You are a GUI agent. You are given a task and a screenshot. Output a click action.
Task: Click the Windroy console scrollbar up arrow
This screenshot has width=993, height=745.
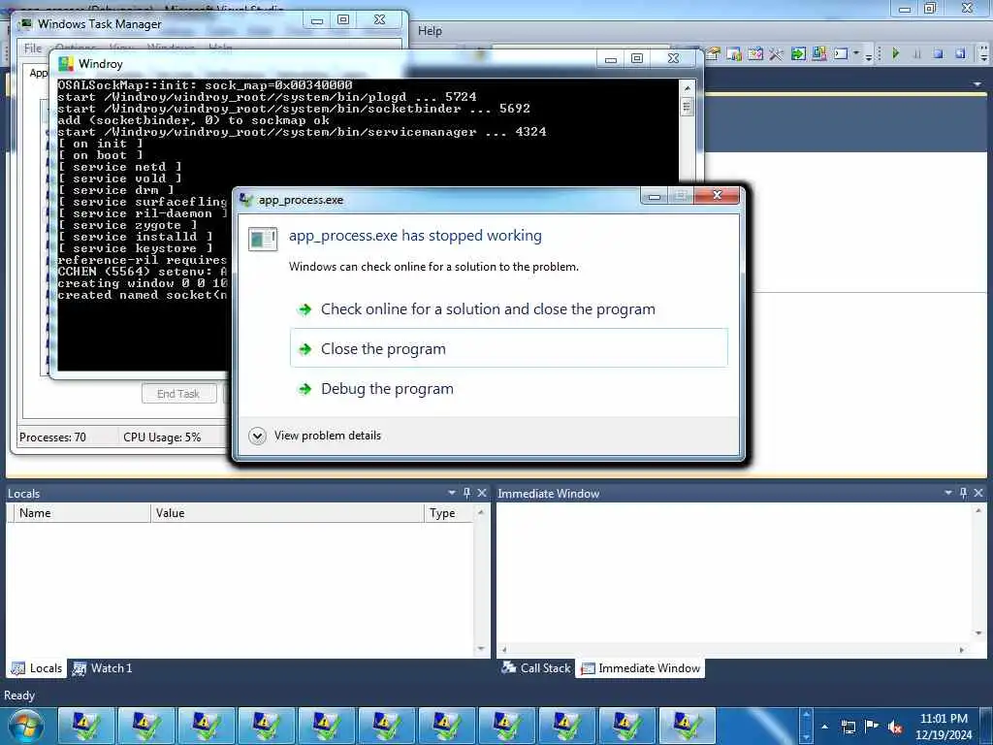(x=687, y=87)
